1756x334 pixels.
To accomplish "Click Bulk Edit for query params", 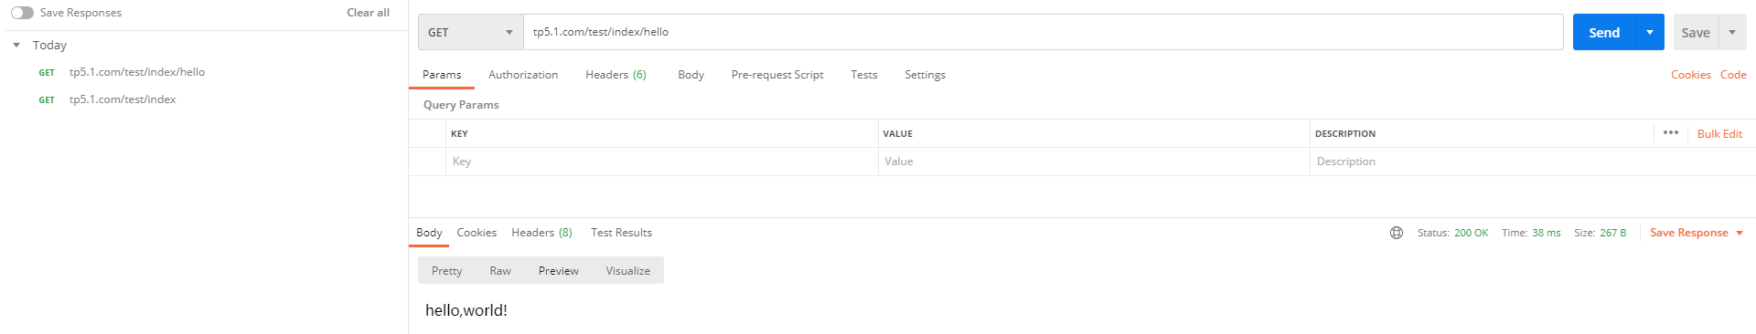I will point(1719,133).
